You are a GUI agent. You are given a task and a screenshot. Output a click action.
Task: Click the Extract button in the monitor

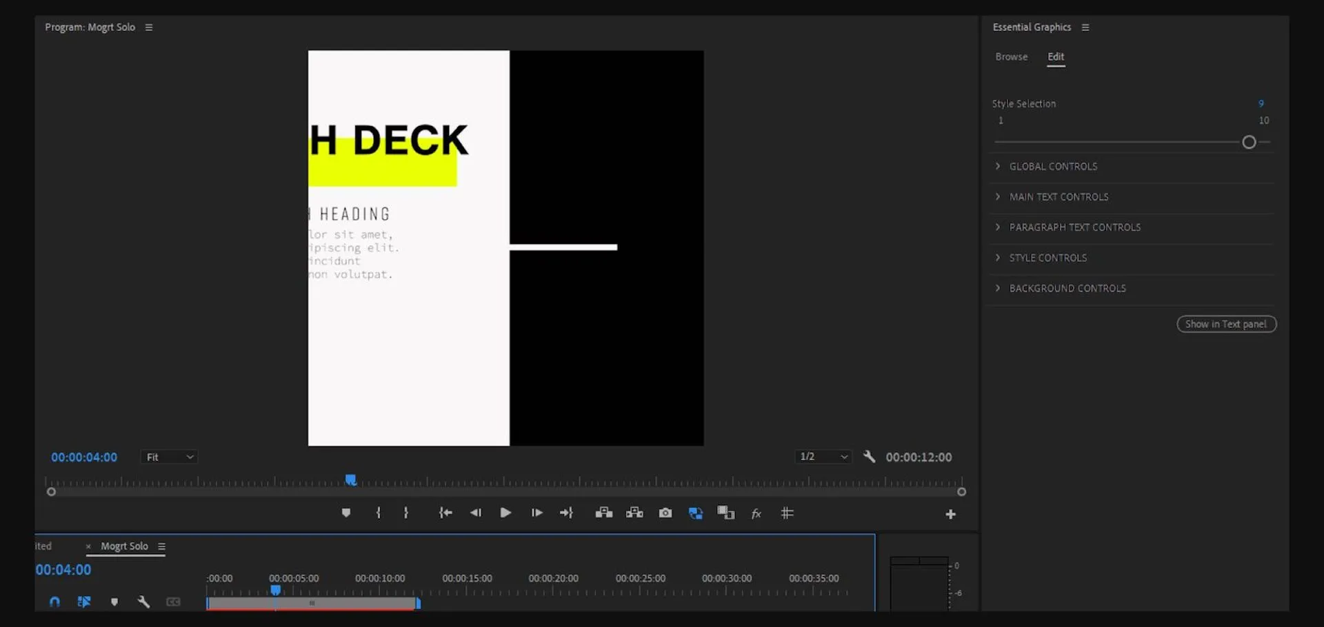click(634, 513)
